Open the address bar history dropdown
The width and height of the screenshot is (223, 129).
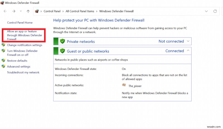pyautogui.click(x=206, y=11)
